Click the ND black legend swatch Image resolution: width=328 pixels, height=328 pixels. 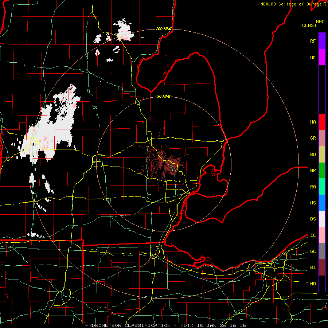(322, 284)
